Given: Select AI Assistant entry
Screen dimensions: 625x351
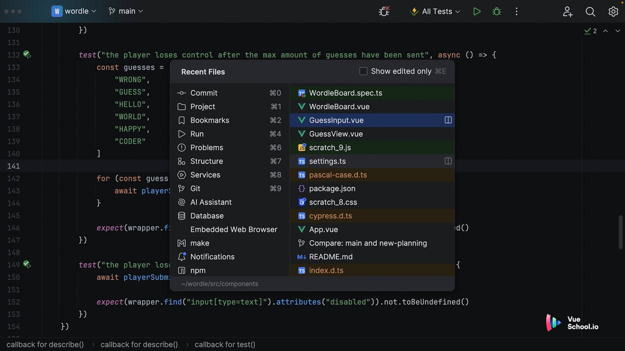Looking at the screenshot, I should pyautogui.click(x=229, y=202).
